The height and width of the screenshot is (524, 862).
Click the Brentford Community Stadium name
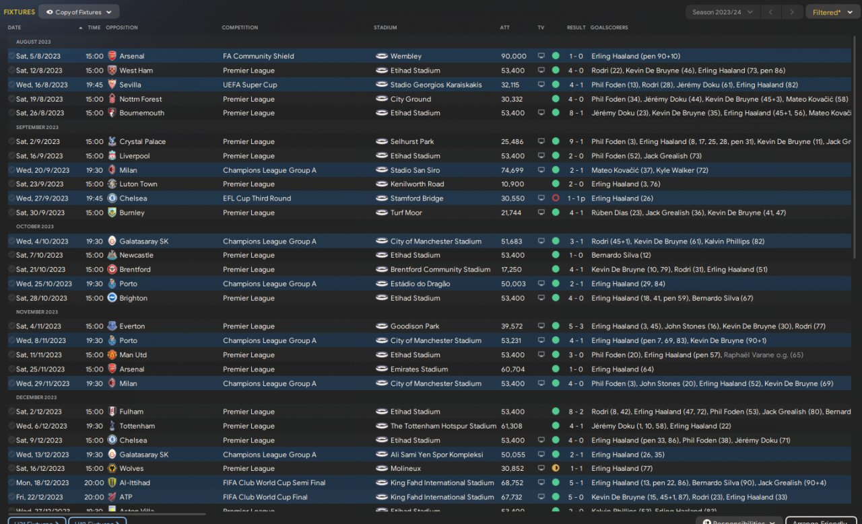[x=440, y=270]
